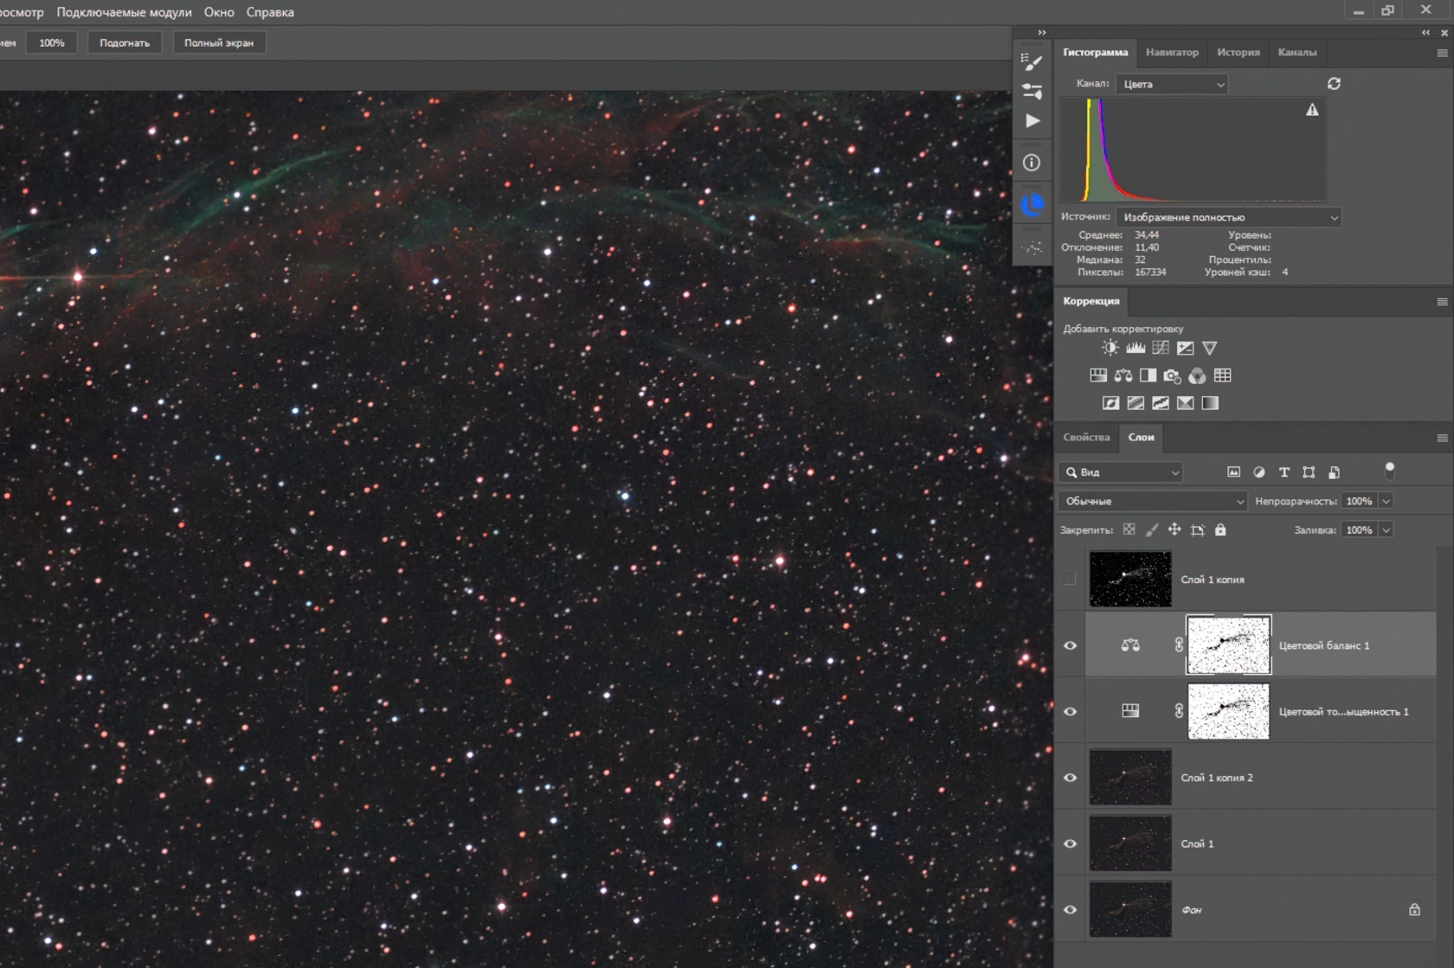Open the Actions panel play icon
This screenshot has width=1454, height=968.
[1032, 121]
